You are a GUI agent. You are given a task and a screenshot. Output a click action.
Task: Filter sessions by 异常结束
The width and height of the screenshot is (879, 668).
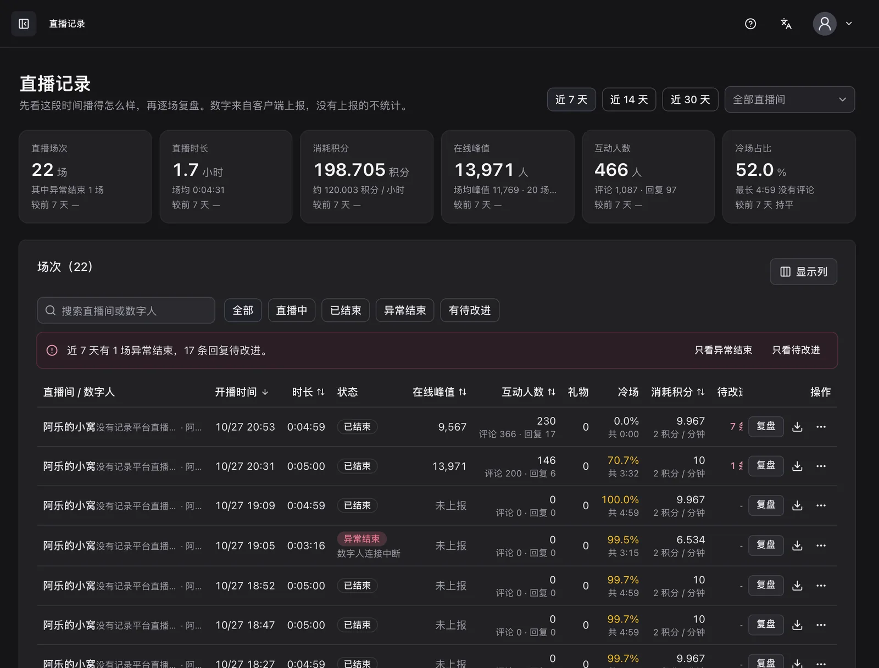click(405, 310)
